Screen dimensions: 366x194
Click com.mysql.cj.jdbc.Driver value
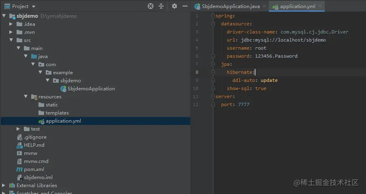pyautogui.click(x=315, y=32)
